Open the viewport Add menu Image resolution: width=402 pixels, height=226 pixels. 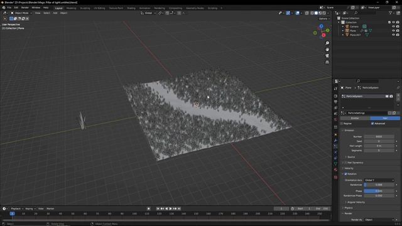click(55, 13)
